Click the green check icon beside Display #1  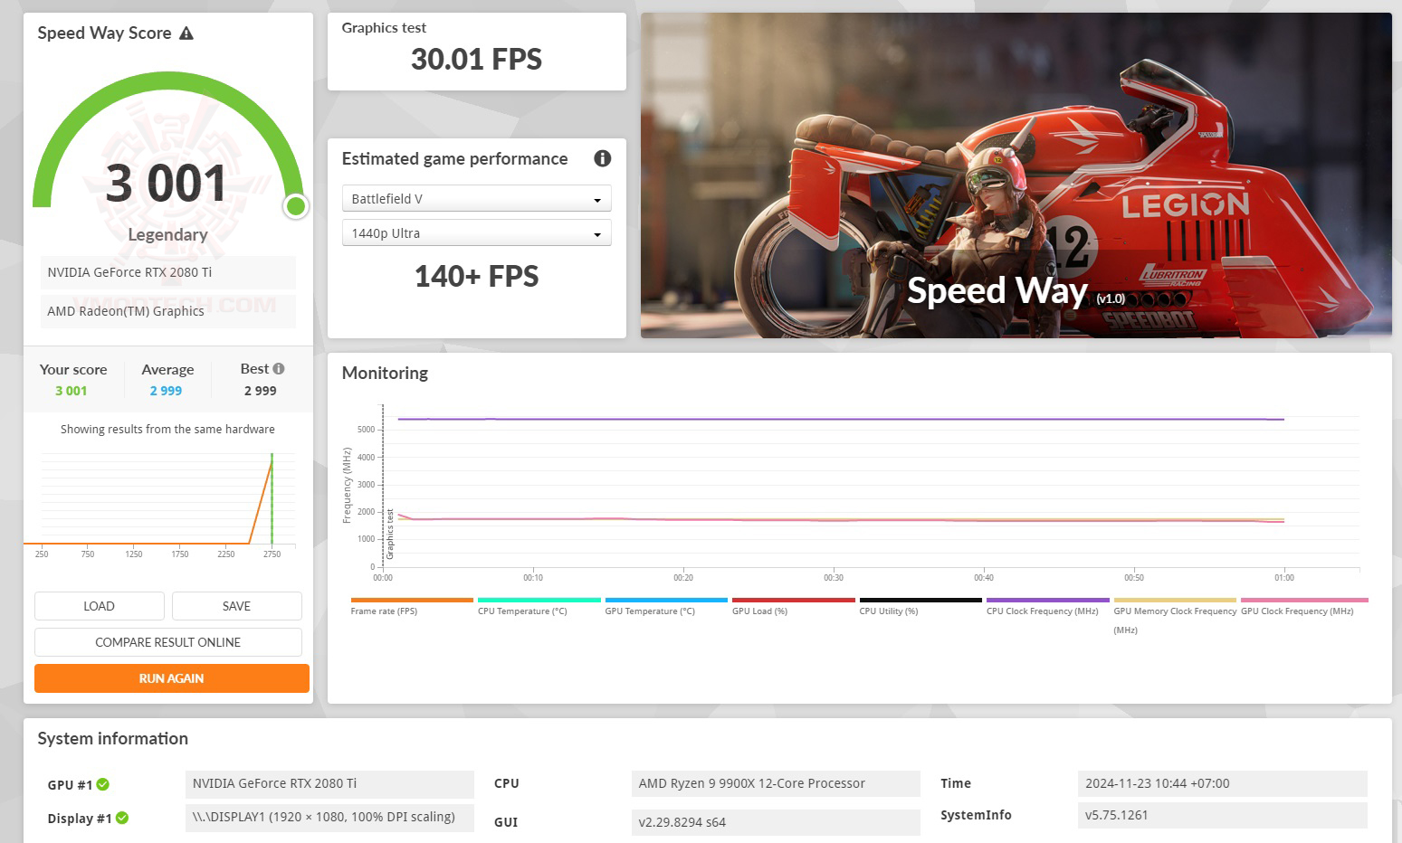[122, 818]
